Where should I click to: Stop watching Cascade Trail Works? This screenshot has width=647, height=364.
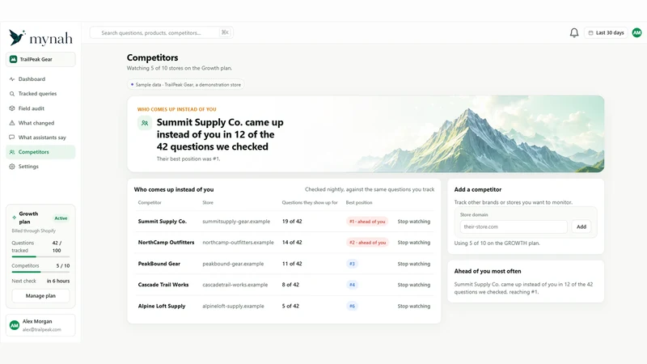414,285
